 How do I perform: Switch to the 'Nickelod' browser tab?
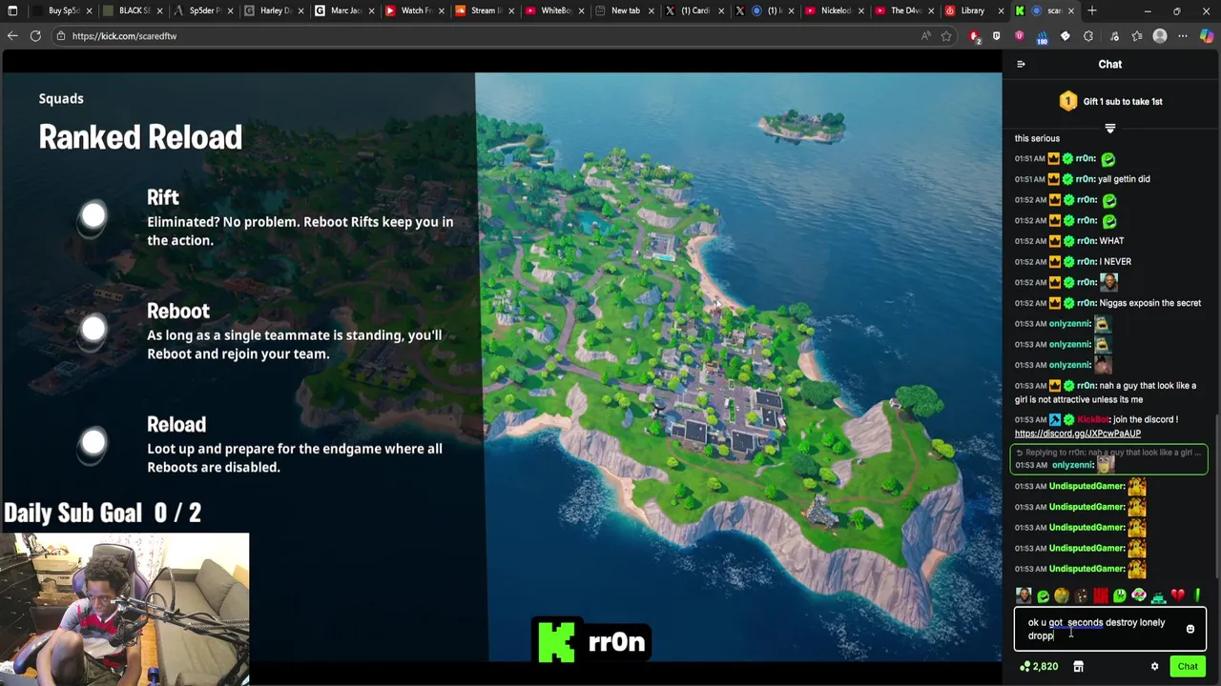836,10
